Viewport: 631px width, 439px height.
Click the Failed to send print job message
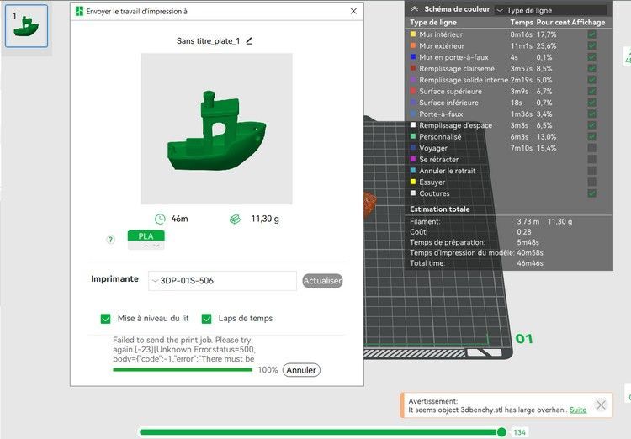click(184, 349)
